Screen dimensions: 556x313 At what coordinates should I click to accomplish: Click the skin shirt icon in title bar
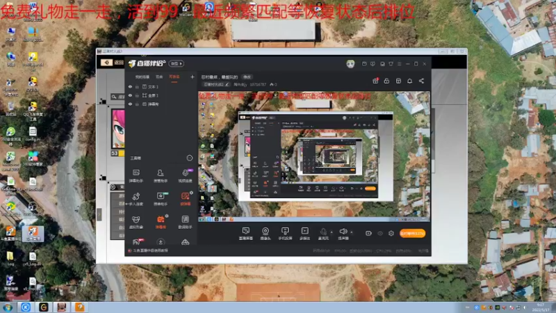[x=391, y=64]
